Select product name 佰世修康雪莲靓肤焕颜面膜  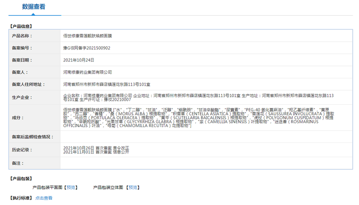[x=88, y=36]
